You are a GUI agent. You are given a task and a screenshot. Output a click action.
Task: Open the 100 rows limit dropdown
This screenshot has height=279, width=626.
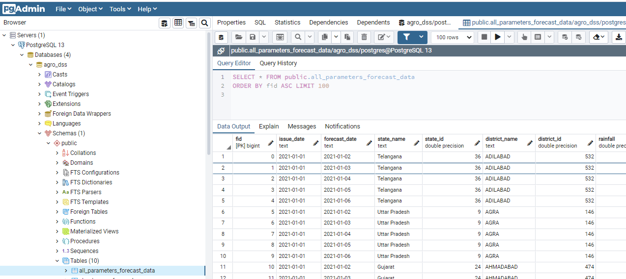coord(453,37)
